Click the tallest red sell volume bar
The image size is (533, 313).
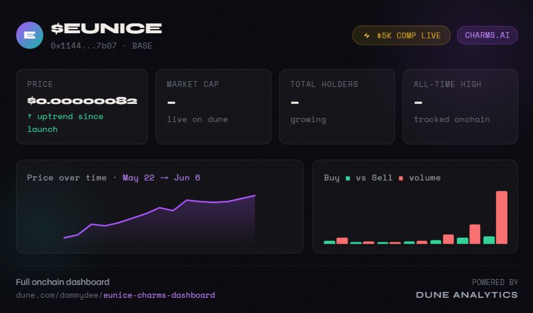[x=502, y=217]
